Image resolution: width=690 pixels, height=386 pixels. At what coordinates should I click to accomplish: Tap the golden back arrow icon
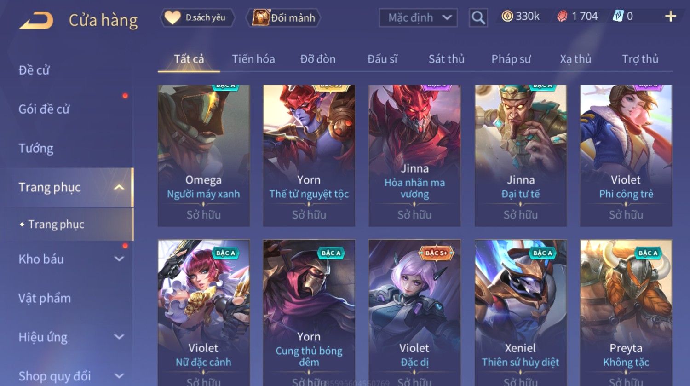36,21
